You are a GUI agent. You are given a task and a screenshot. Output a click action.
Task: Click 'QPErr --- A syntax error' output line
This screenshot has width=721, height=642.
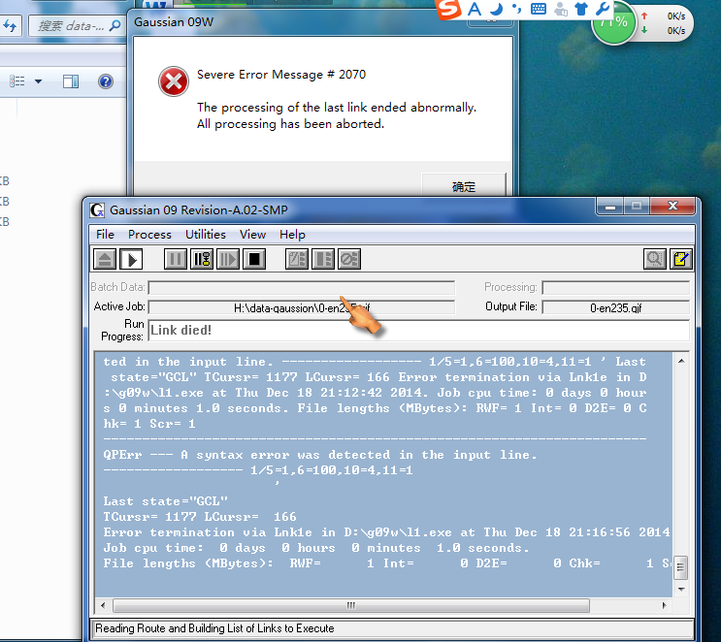(320, 455)
